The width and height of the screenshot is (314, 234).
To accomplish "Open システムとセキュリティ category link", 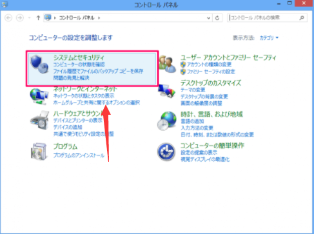I will [x=79, y=57].
